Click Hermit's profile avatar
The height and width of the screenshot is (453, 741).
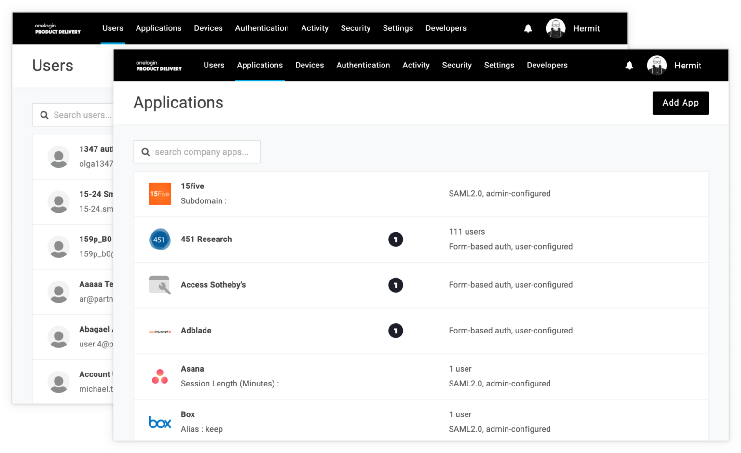(x=657, y=65)
